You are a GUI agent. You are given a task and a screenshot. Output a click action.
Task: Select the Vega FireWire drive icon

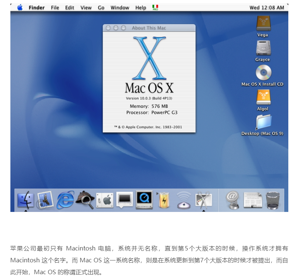coord(263,23)
